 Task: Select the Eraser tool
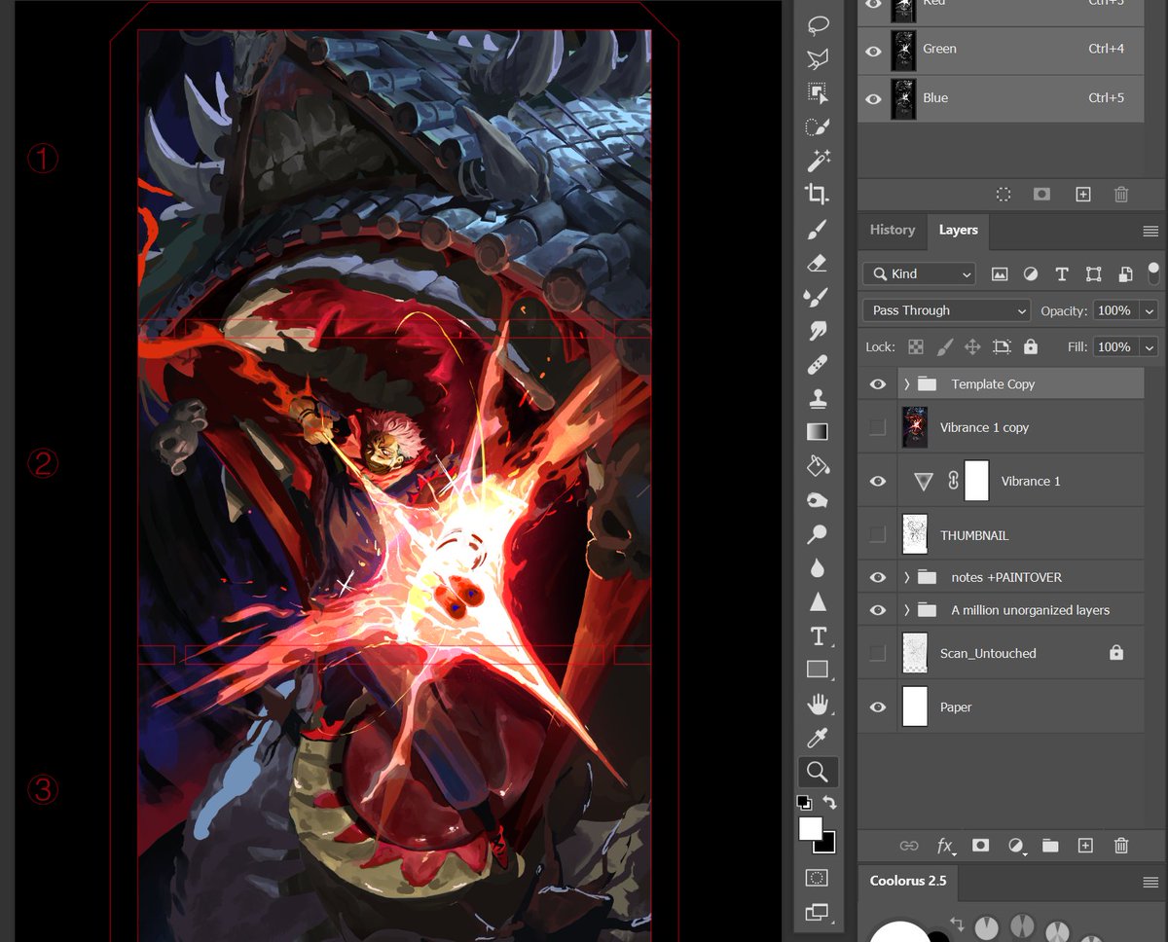pos(818,263)
